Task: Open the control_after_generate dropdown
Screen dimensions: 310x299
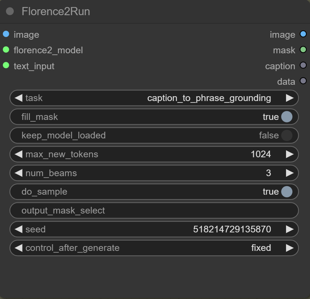Action: click(x=154, y=248)
